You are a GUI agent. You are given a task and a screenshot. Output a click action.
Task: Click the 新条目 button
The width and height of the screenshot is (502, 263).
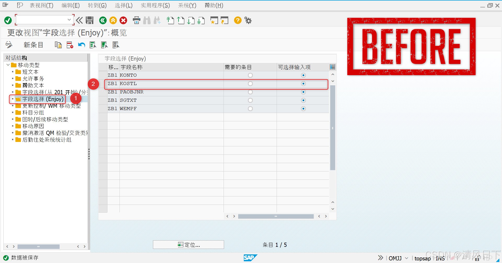point(33,45)
